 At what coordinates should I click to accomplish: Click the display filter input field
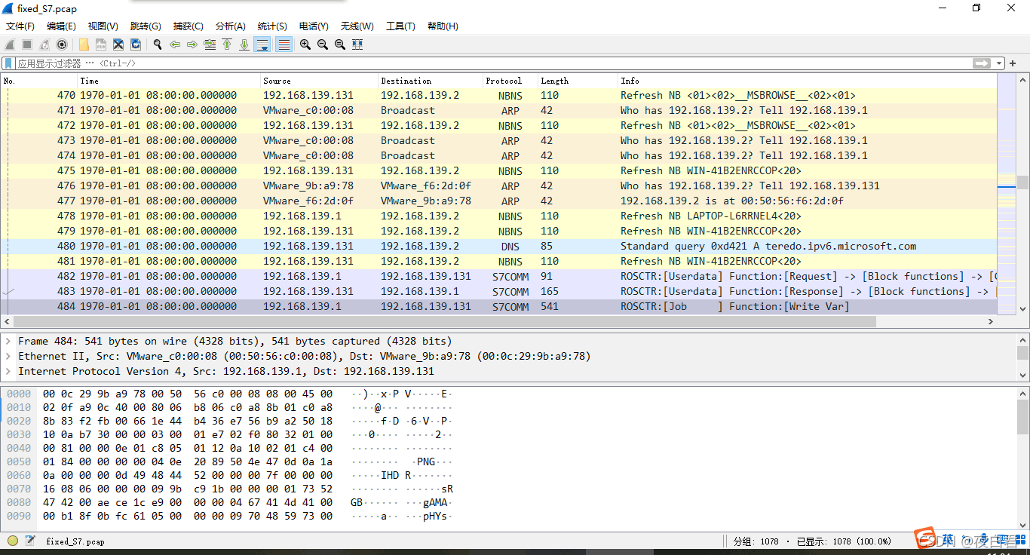[493, 63]
